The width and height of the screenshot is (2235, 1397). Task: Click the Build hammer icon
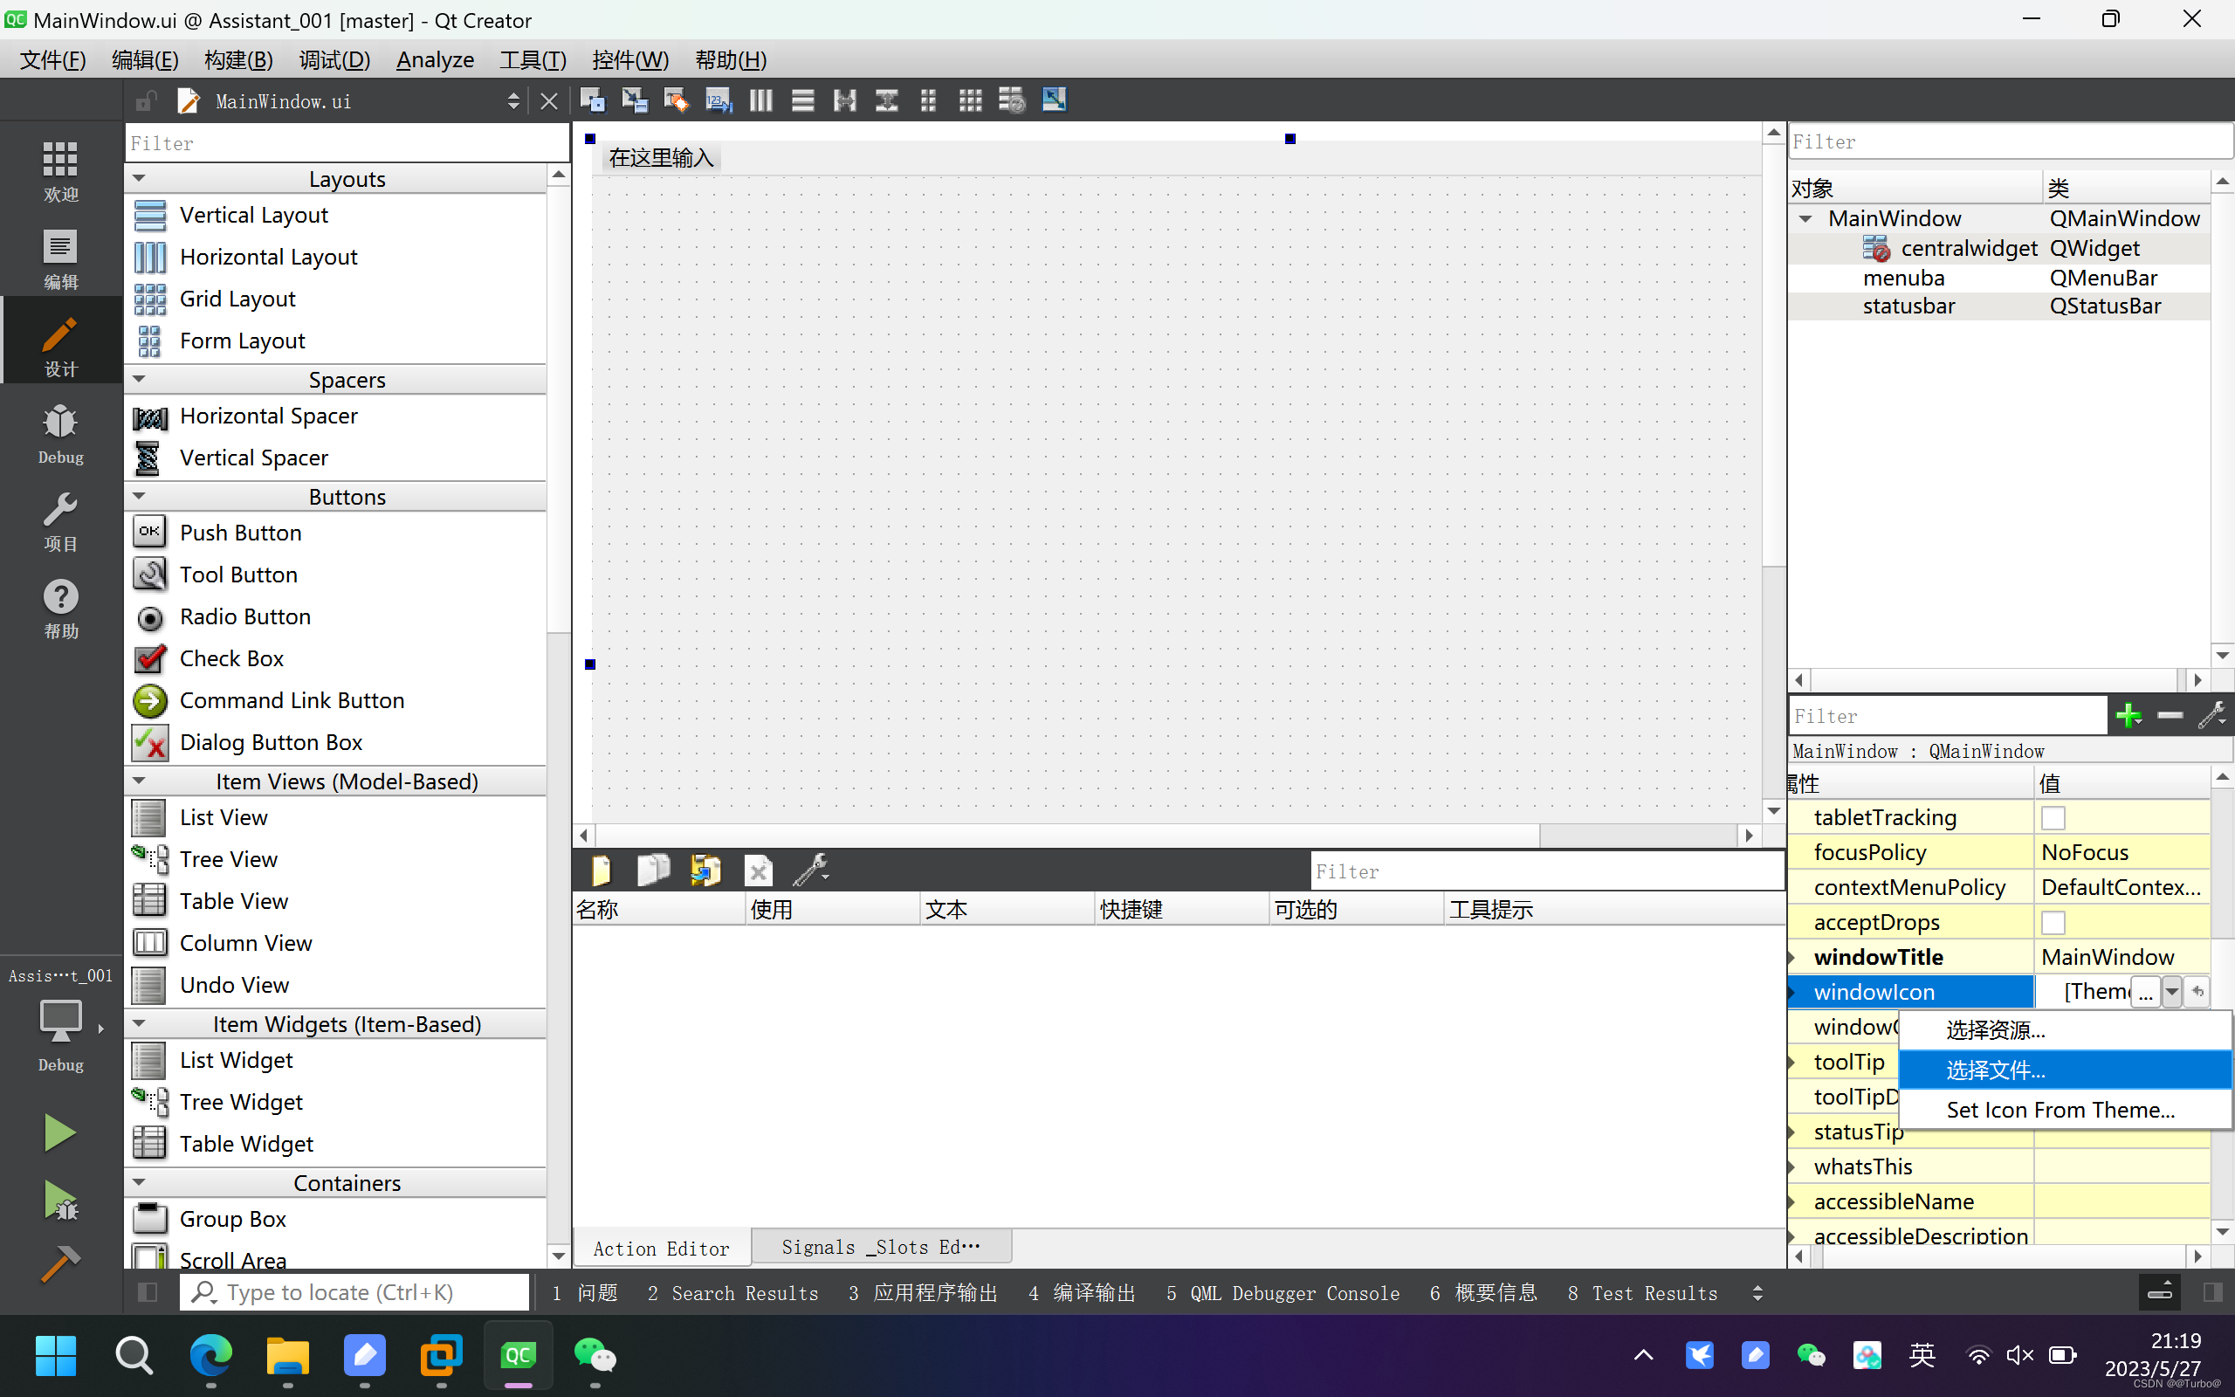coord(60,1263)
